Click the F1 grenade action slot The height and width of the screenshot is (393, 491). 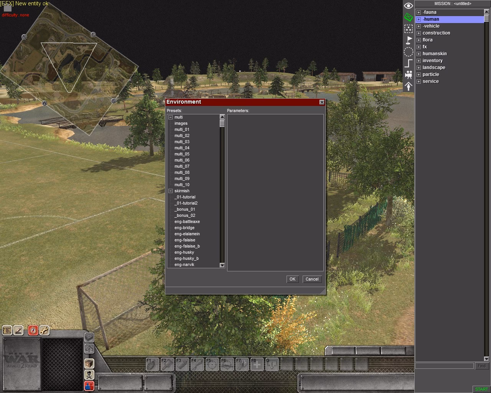[x=152, y=364]
